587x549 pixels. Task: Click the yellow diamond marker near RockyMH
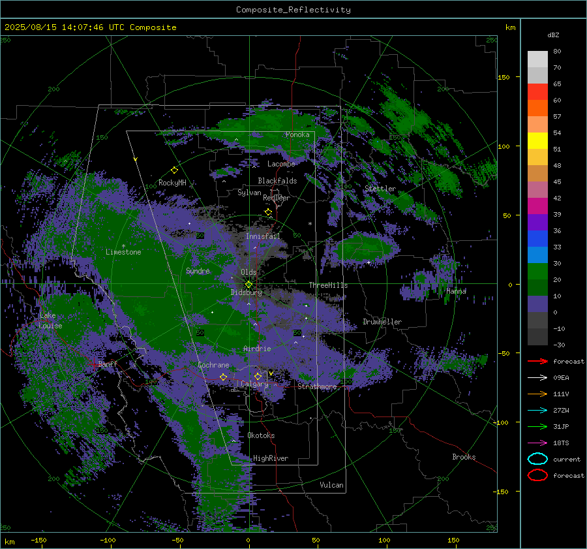pyautogui.click(x=174, y=170)
